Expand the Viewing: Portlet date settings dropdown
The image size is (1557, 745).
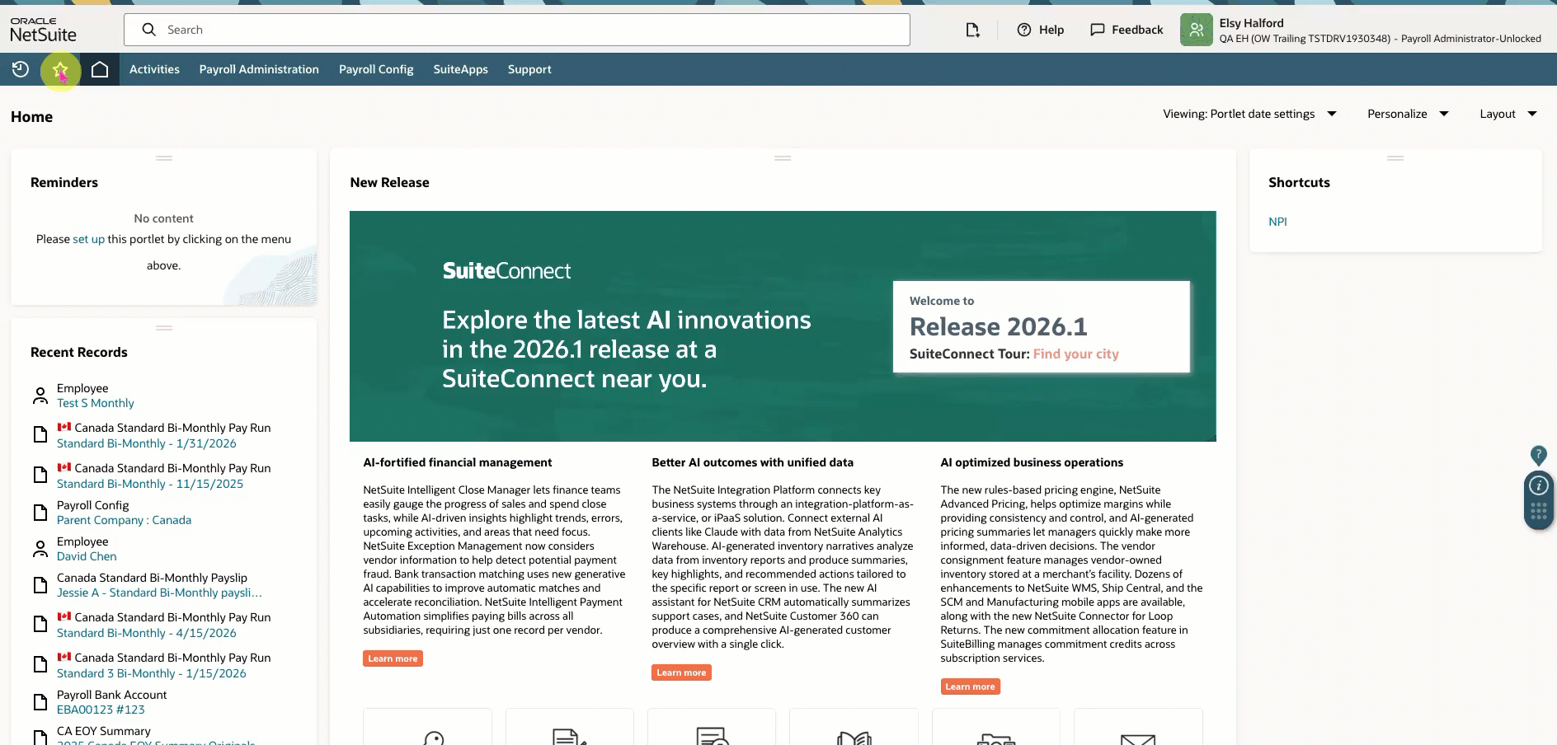point(1249,114)
